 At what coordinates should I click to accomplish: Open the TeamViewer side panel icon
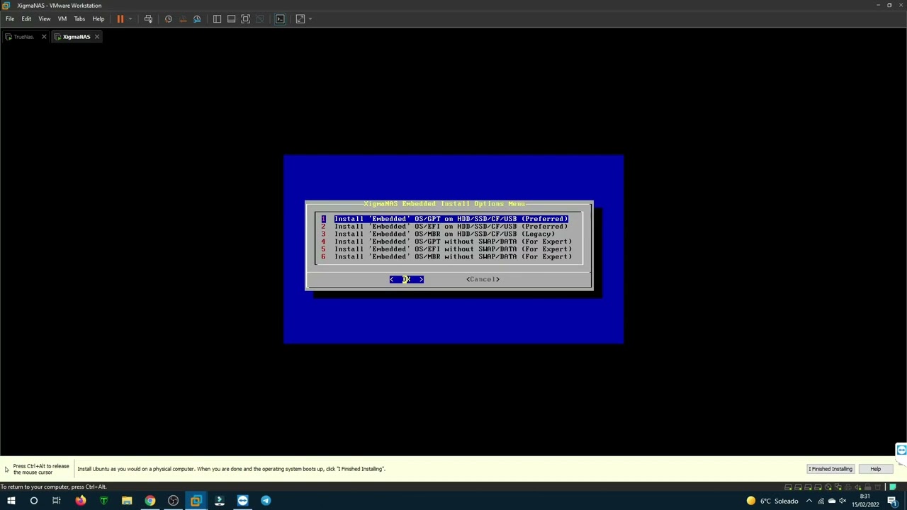coord(901,450)
